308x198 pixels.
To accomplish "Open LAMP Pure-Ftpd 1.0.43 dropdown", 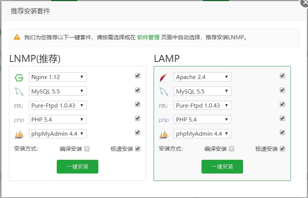I will click(202, 105).
